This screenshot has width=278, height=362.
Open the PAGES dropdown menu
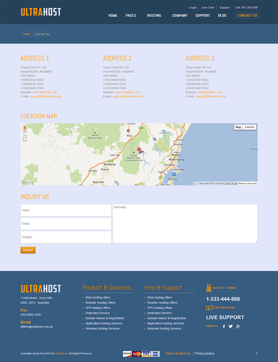pos(131,15)
